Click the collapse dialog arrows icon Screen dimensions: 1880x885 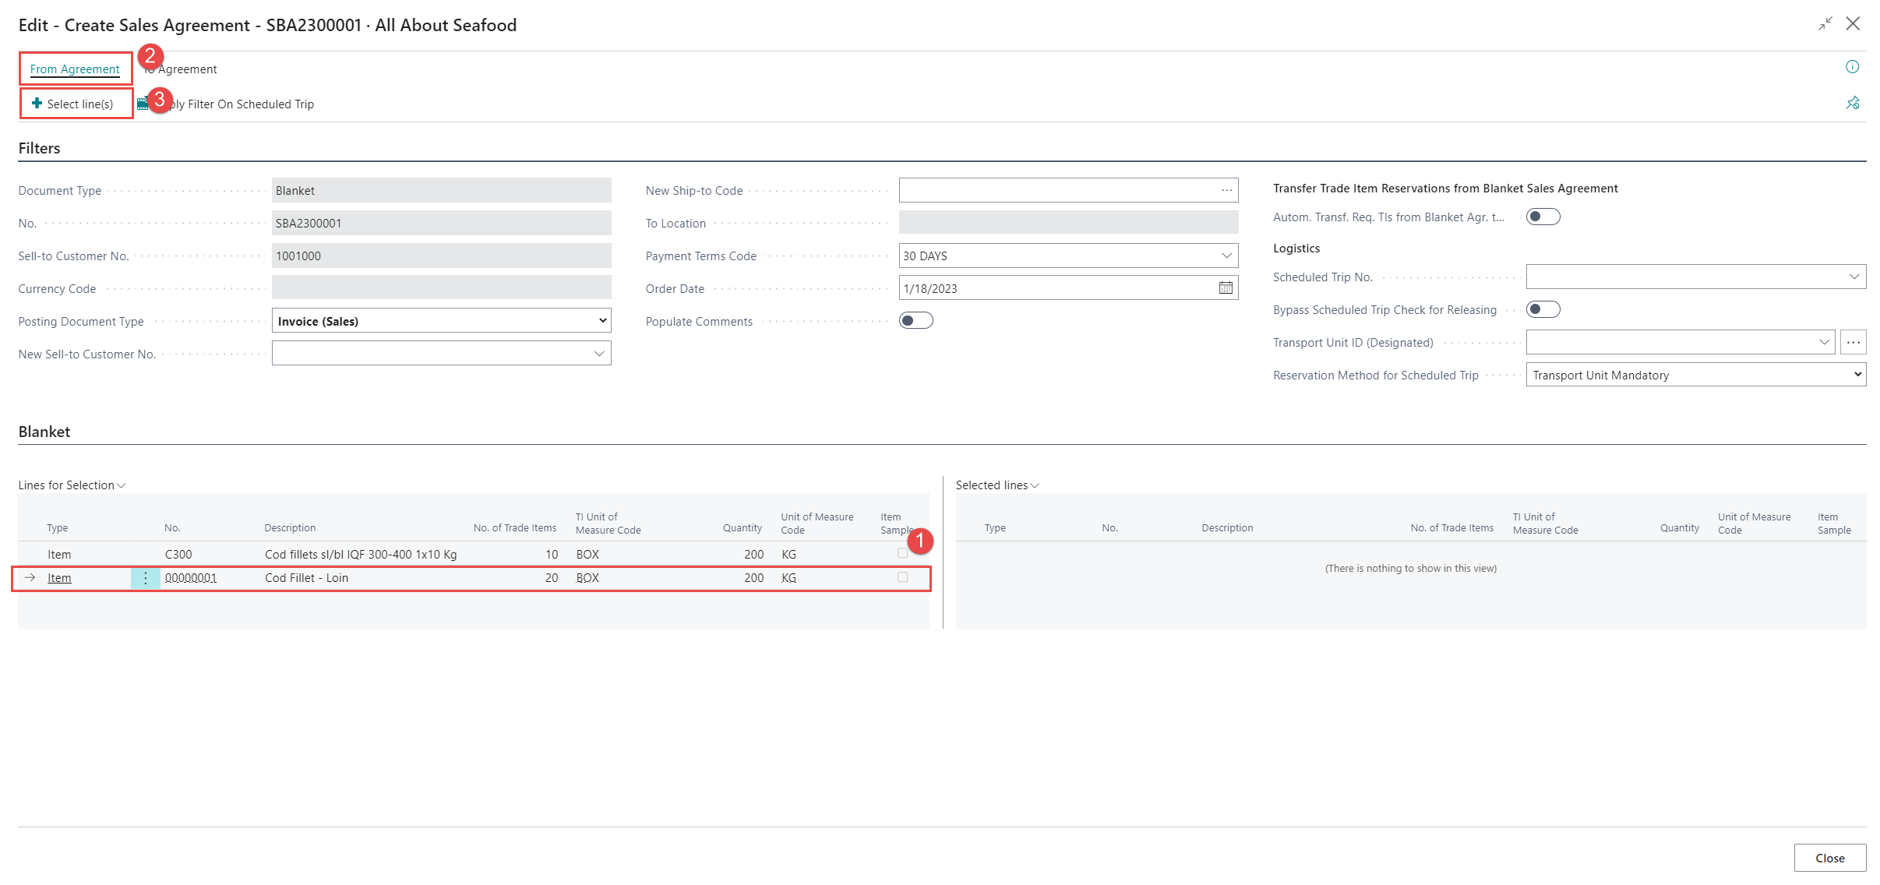[x=1825, y=24]
